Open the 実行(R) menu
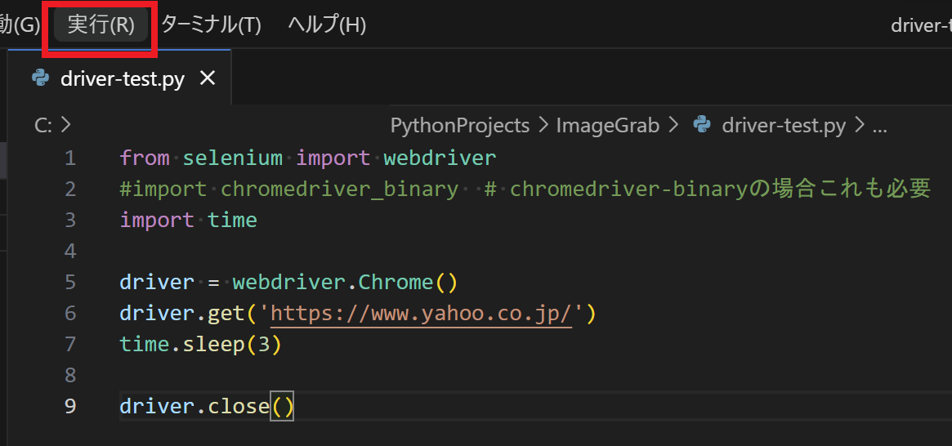 pos(101,25)
